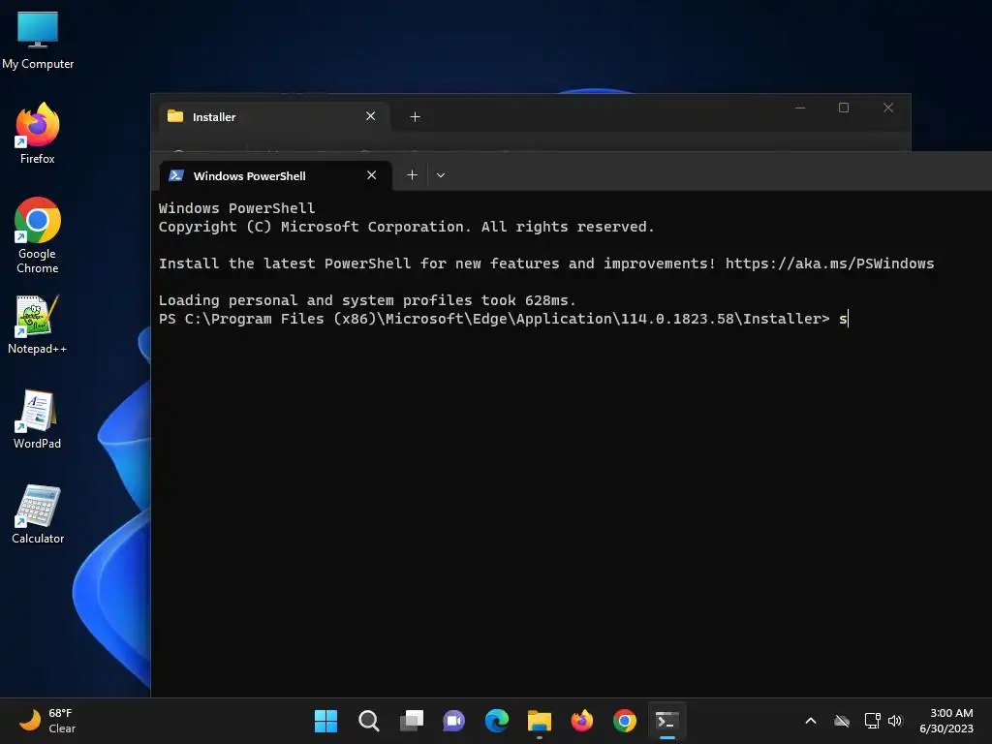Close Installer tab in File Explorer

pos(371,116)
